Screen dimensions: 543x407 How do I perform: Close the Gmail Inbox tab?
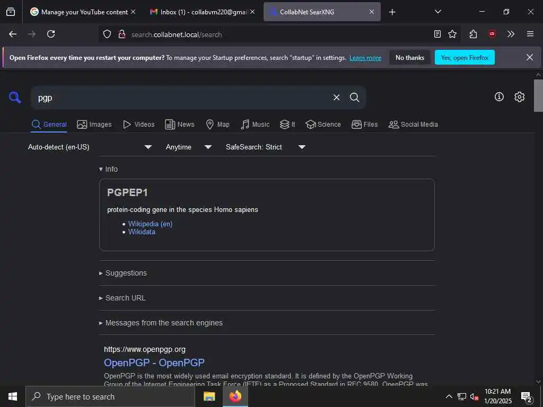[252, 12]
